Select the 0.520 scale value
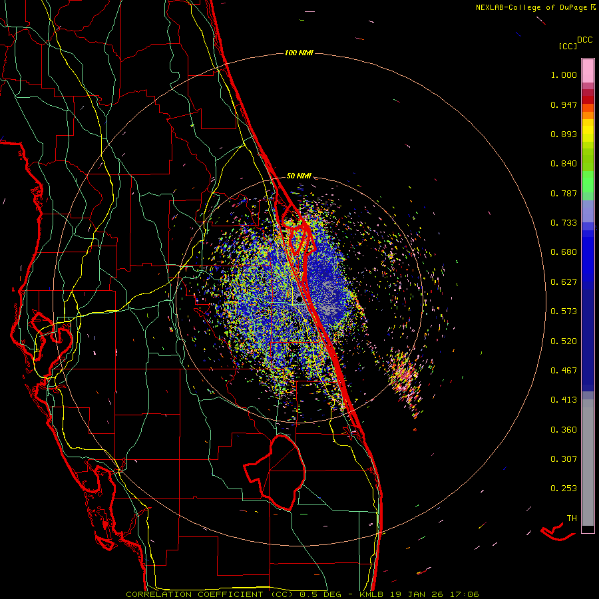This screenshot has height=599, width=599. pyautogui.click(x=564, y=341)
